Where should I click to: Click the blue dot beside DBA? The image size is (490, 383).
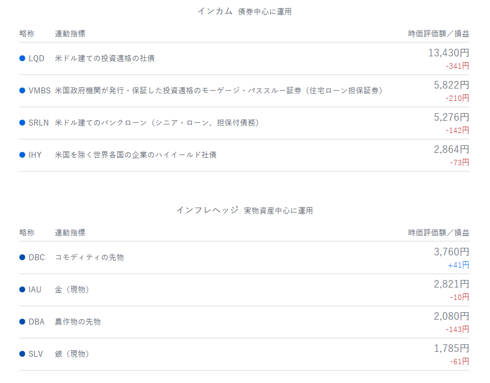23,321
